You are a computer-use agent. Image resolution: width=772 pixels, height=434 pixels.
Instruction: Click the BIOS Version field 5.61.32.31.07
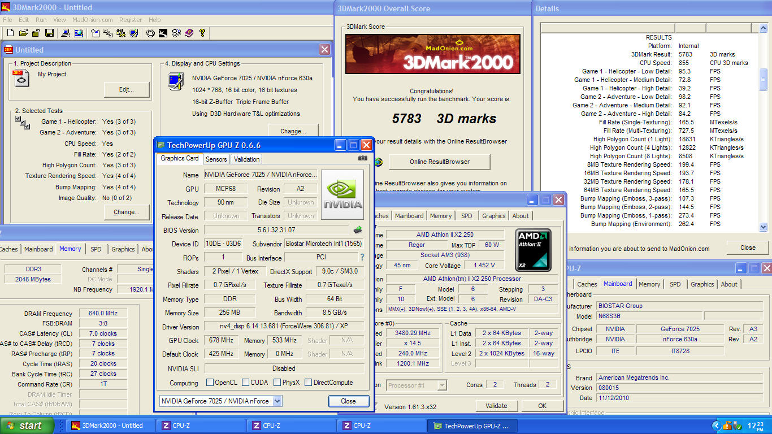pyautogui.click(x=276, y=230)
